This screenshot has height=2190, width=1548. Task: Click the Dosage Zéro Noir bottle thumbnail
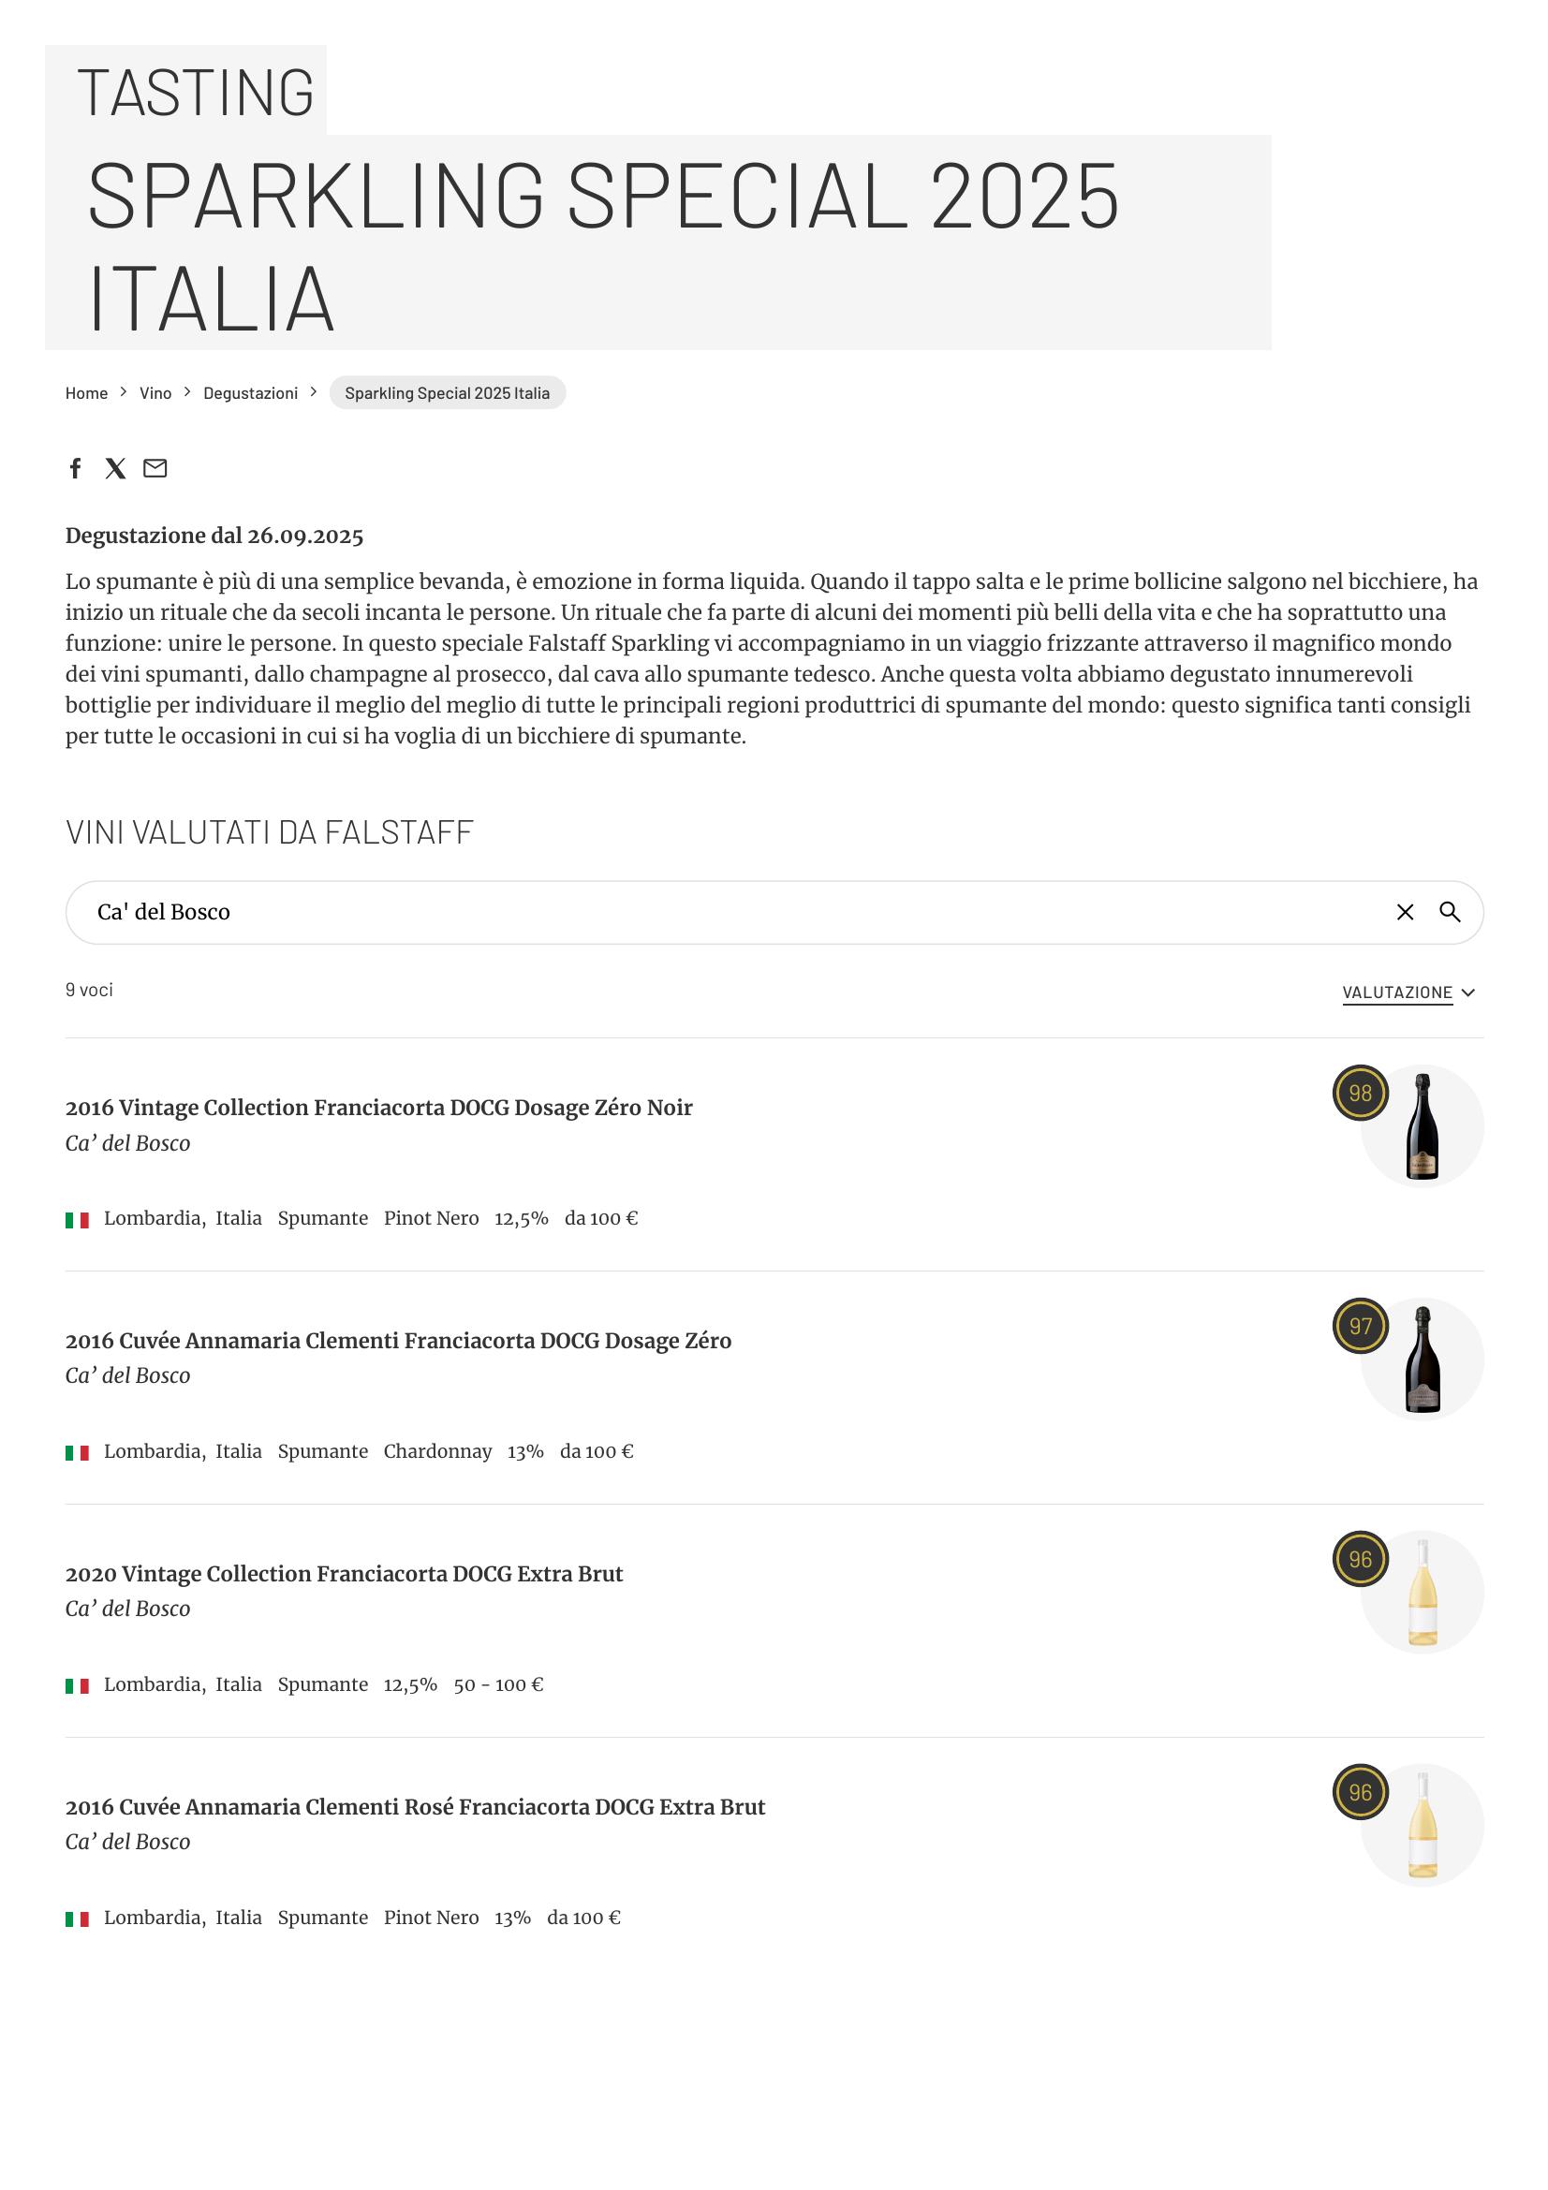click(1422, 1126)
